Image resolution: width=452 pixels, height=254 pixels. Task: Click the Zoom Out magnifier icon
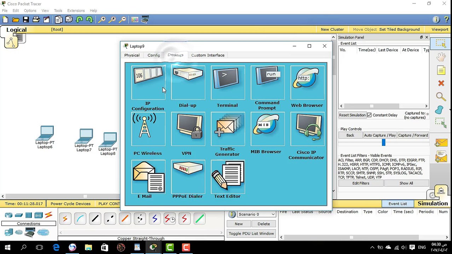122,20
